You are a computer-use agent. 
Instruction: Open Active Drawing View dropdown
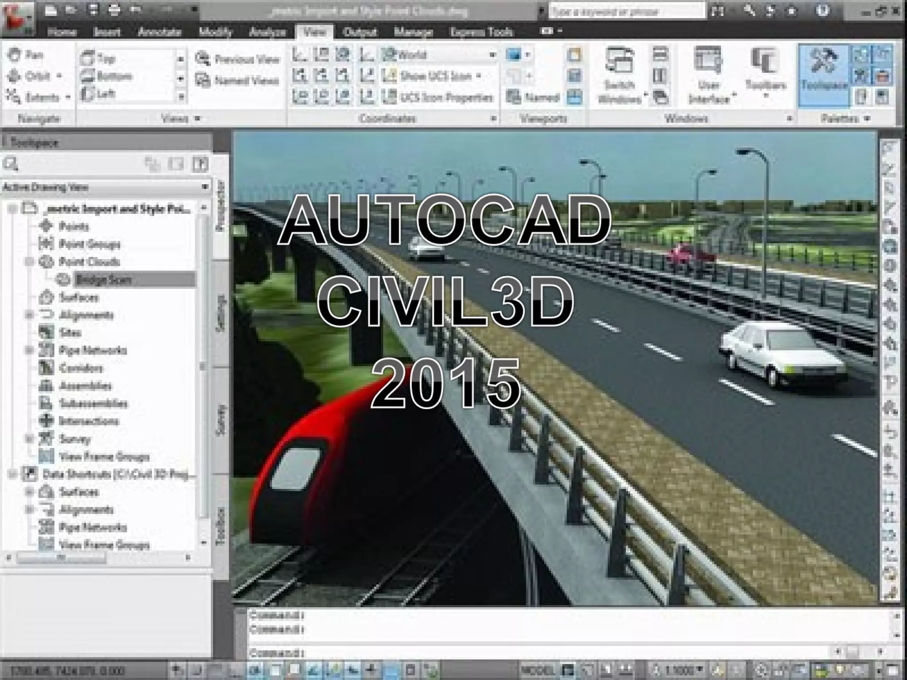pos(205,187)
